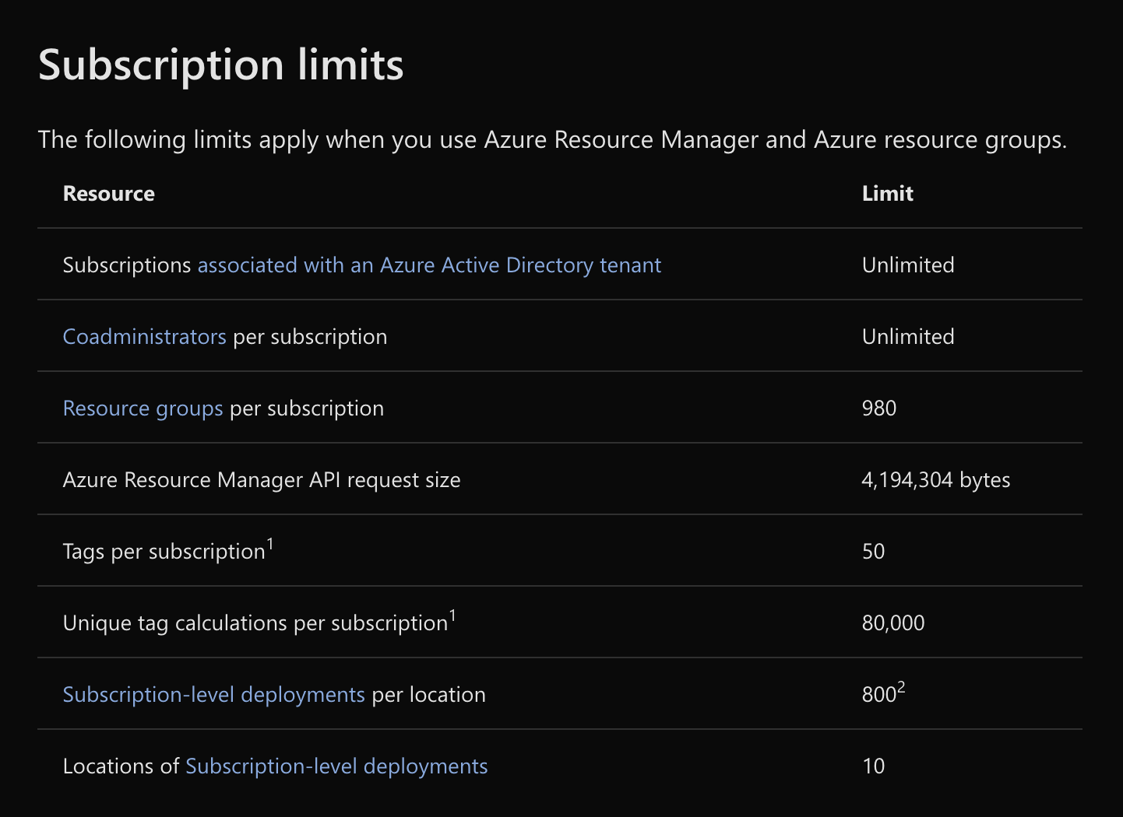The width and height of the screenshot is (1123, 817).
Task: Click the '4,194,304 bytes' value
Action: [x=936, y=480]
